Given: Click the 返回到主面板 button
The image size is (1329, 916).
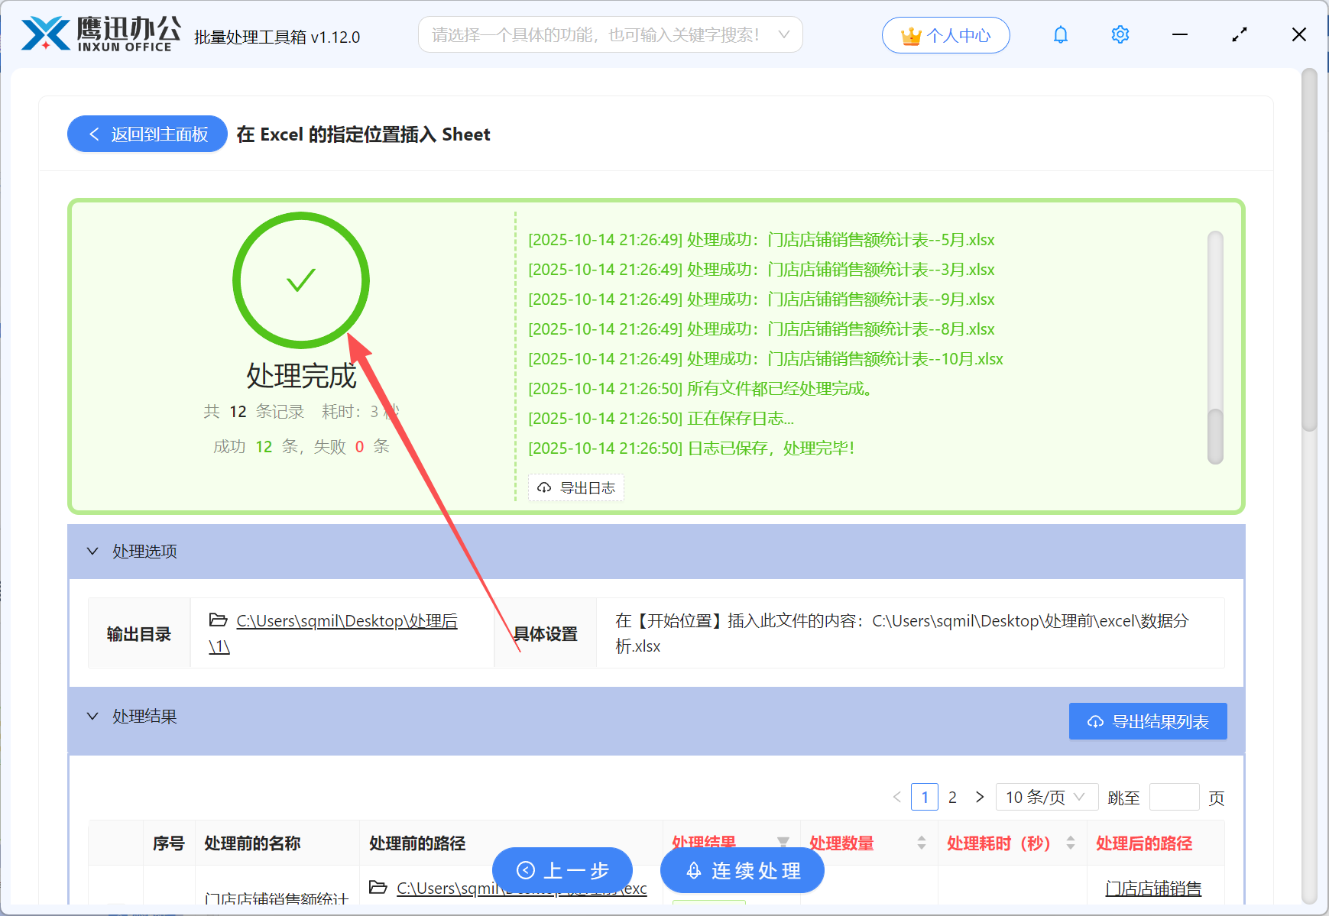Looking at the screenshot, I should (147, 134).
